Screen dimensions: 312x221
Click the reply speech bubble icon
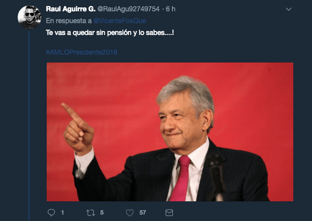click(51, 213)
